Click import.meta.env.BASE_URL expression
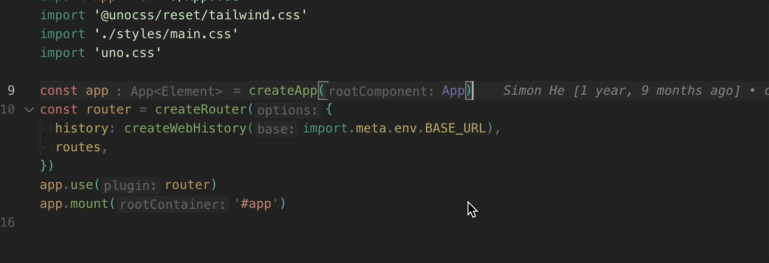The height and width of the screenshot is (263, 769). pyautogui.click(x=394, y=128)
